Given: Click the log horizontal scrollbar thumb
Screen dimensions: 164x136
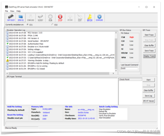Looking at the screenshot, I should click(x=59, y=73).
